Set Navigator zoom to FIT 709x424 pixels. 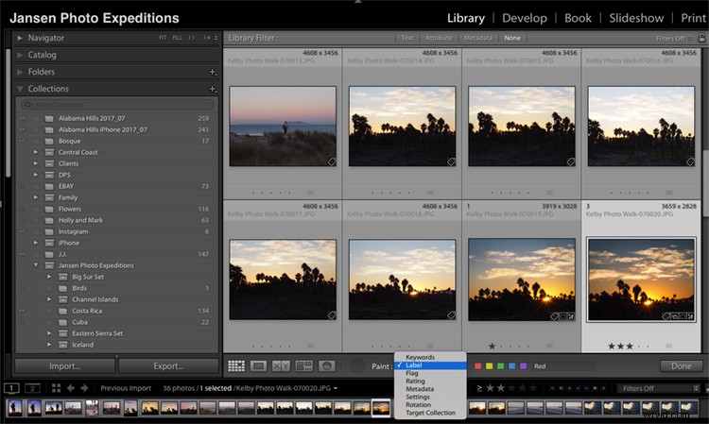(x=163, y=38)
